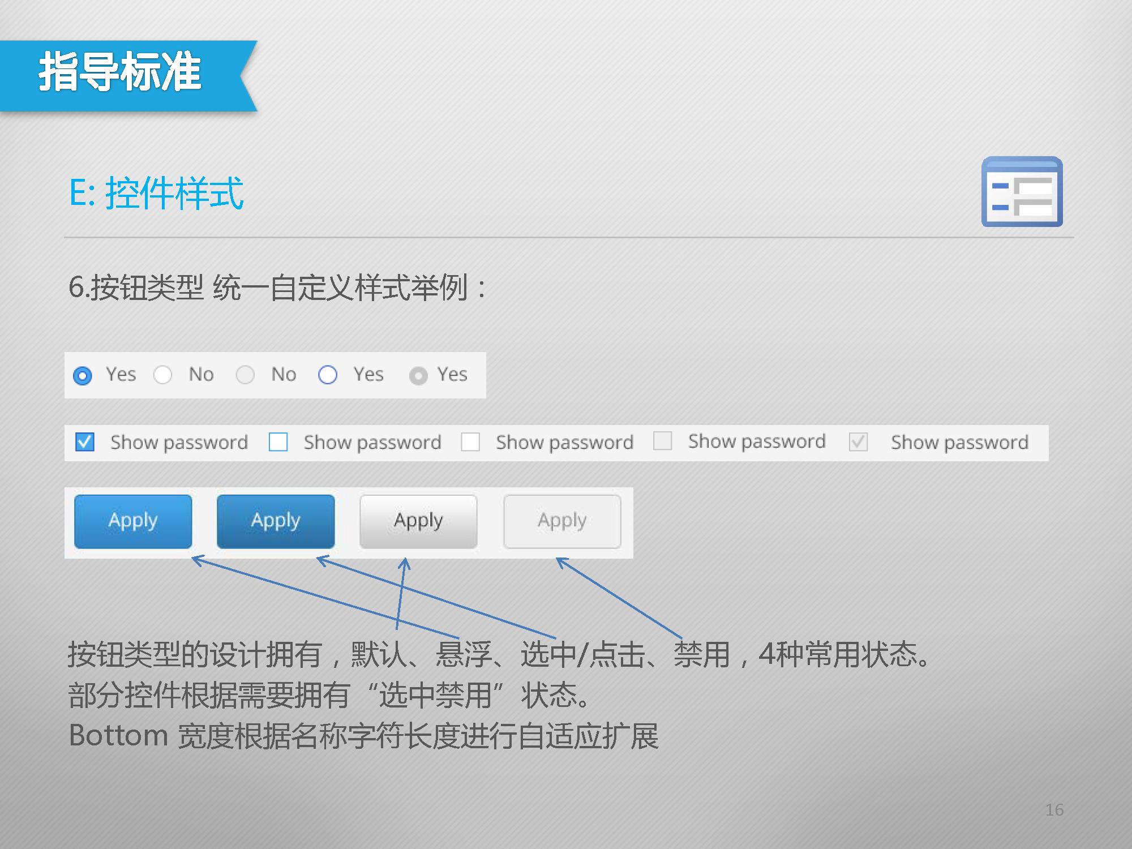Select the blue-outlined Yes radio button

(x=328, y=375)
